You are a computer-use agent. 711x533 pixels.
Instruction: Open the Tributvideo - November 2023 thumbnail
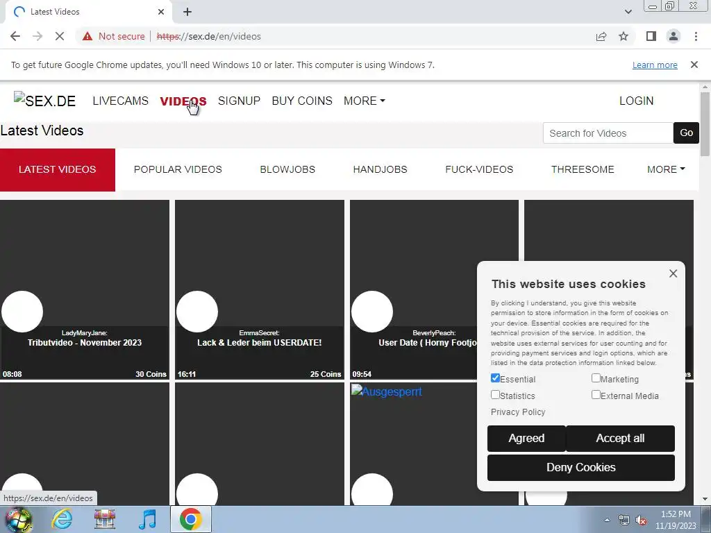84,289
